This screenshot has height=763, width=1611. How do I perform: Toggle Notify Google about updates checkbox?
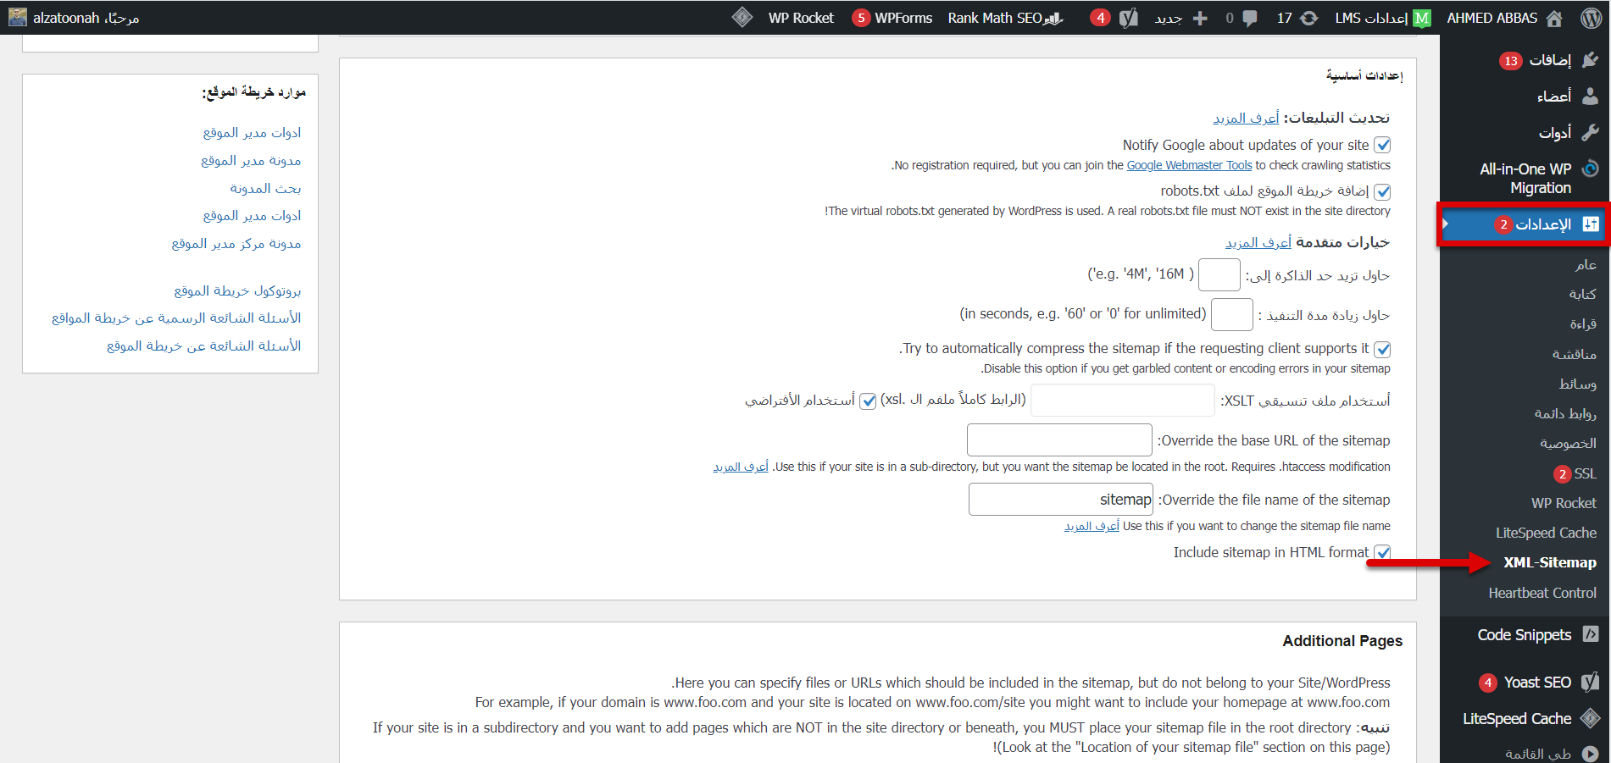tap(1382, 146)
